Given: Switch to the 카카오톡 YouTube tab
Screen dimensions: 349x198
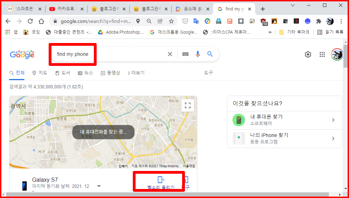Looking at the screenshot, I should click(x=66, y=9).
